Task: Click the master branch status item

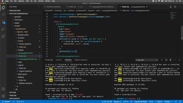Action: [x=6, y=102]
